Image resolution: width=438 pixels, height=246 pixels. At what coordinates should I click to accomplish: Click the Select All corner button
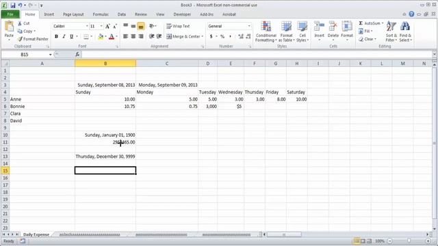5,64
